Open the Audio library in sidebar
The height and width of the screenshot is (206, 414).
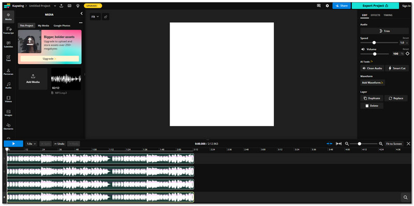pyautogui.click(x=8, y=85)
